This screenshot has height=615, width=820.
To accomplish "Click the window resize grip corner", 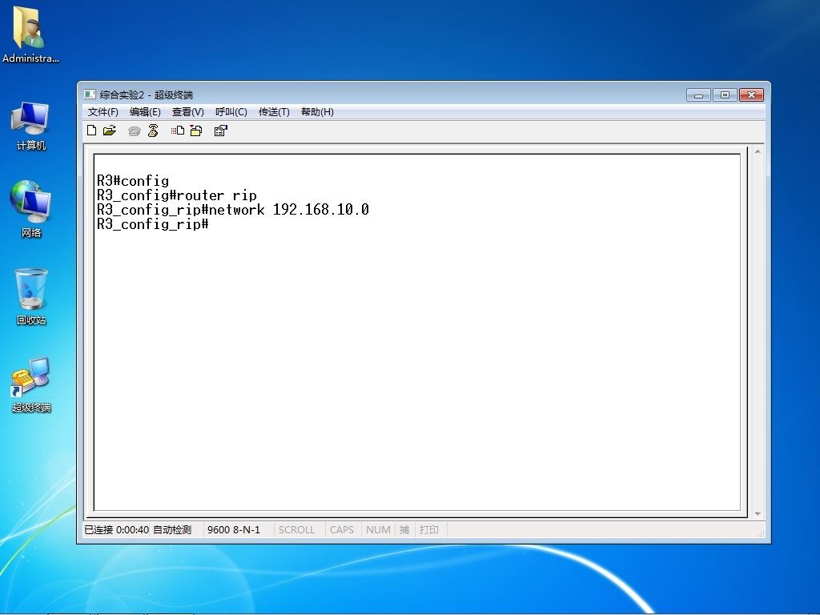I will click(761, 533).
